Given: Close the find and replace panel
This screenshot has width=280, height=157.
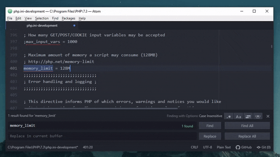Looking at the screenshot, I should click(268, 116).
